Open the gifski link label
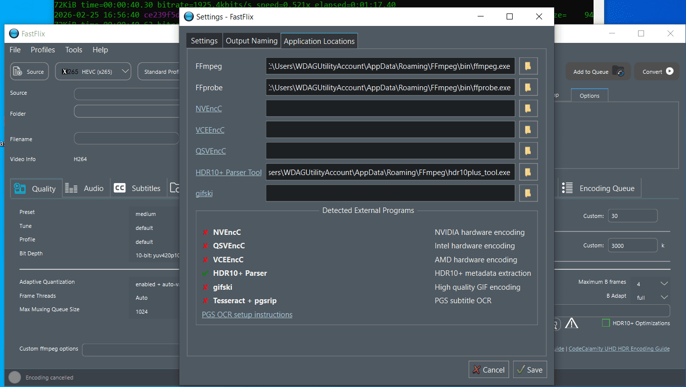The height and width of the screenshot is (387, 686). click(x=204, y=193)
